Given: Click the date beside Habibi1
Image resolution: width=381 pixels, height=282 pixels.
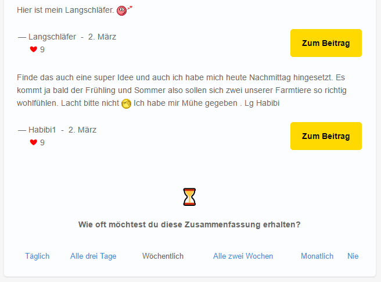Looking at the screenshot, I should [x=82, y=130].
